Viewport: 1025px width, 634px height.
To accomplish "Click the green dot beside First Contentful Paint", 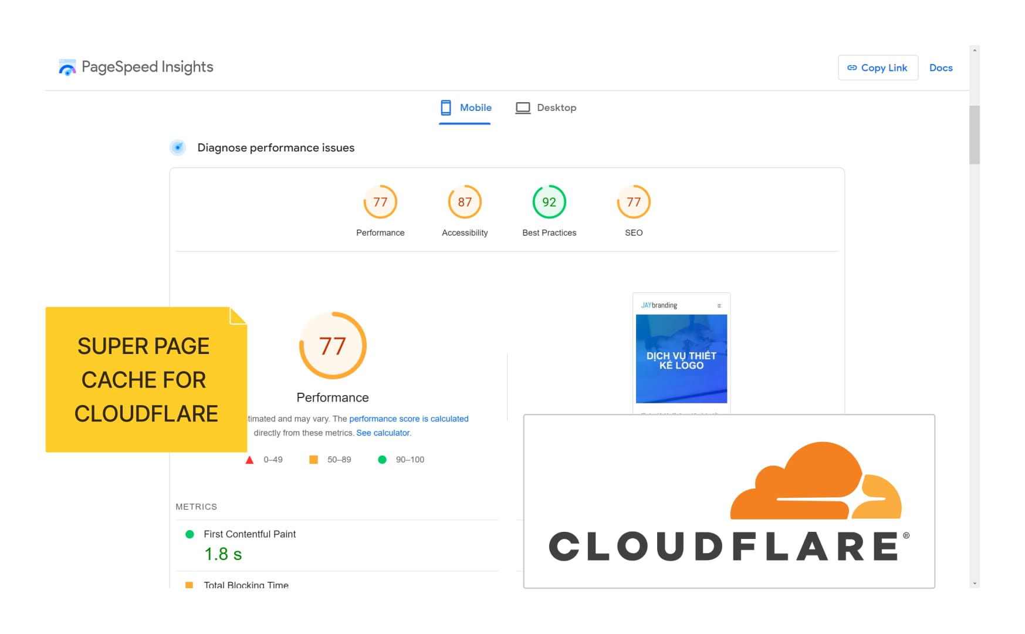I will coord(190,534).
